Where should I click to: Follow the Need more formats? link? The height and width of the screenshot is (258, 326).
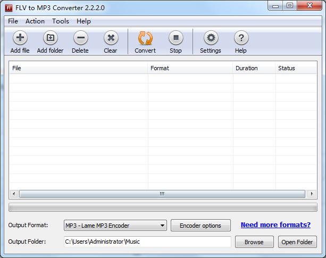click(275, 225)
